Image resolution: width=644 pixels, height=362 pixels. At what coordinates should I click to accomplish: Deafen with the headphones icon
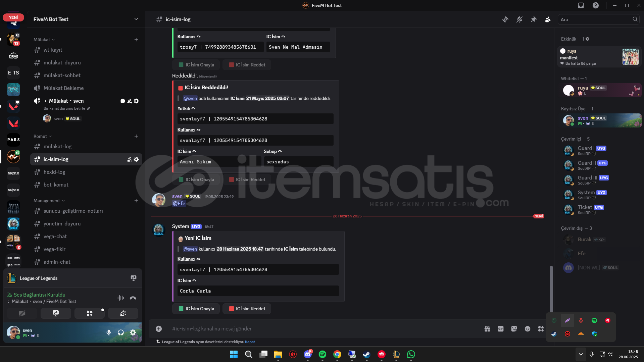coord(121,332)
